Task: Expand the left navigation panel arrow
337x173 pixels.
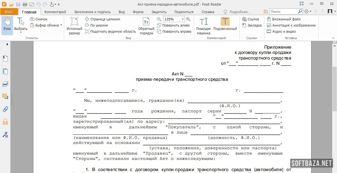Action: click(7, 44)
